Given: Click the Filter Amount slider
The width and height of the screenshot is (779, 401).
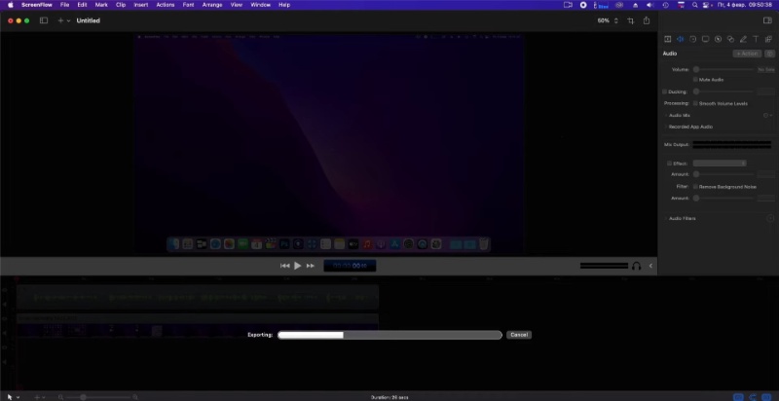Looking at the screenshot, I should pyautogui.click(x=723, y=198).
